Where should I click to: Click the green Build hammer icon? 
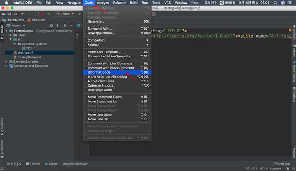49,14
